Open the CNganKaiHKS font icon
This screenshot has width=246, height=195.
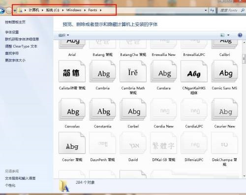(x=194, y=71)
